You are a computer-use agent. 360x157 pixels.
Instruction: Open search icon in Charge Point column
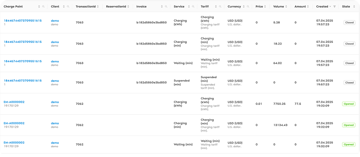tap(43, 7)
